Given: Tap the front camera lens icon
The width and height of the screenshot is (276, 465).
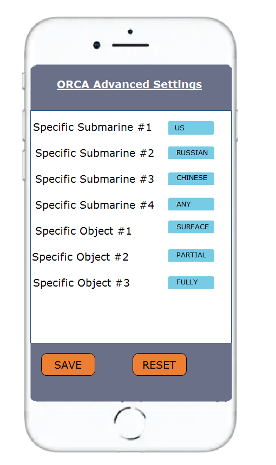Looking at the screenshot, I should click(97, 45).
